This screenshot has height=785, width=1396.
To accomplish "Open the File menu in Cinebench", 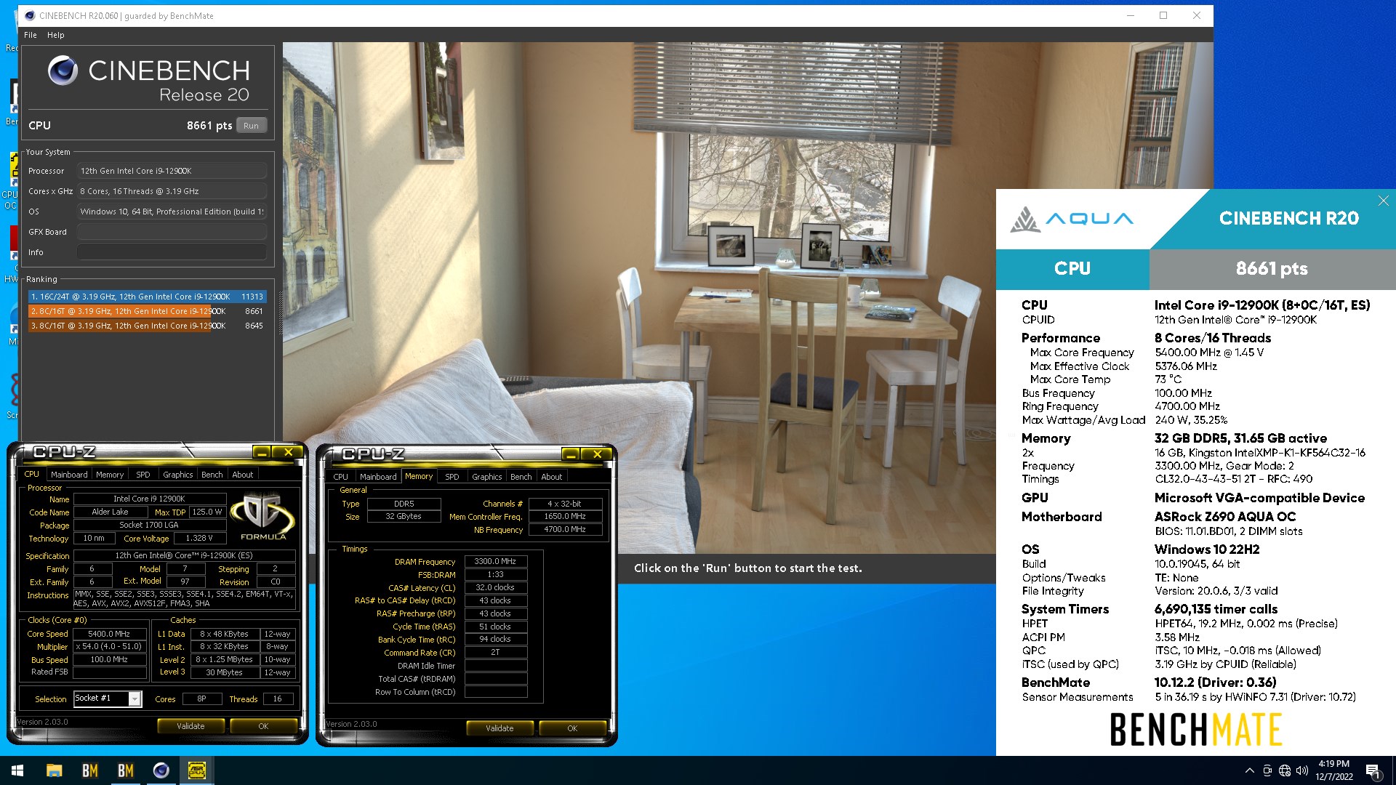I will coord(31,35).
